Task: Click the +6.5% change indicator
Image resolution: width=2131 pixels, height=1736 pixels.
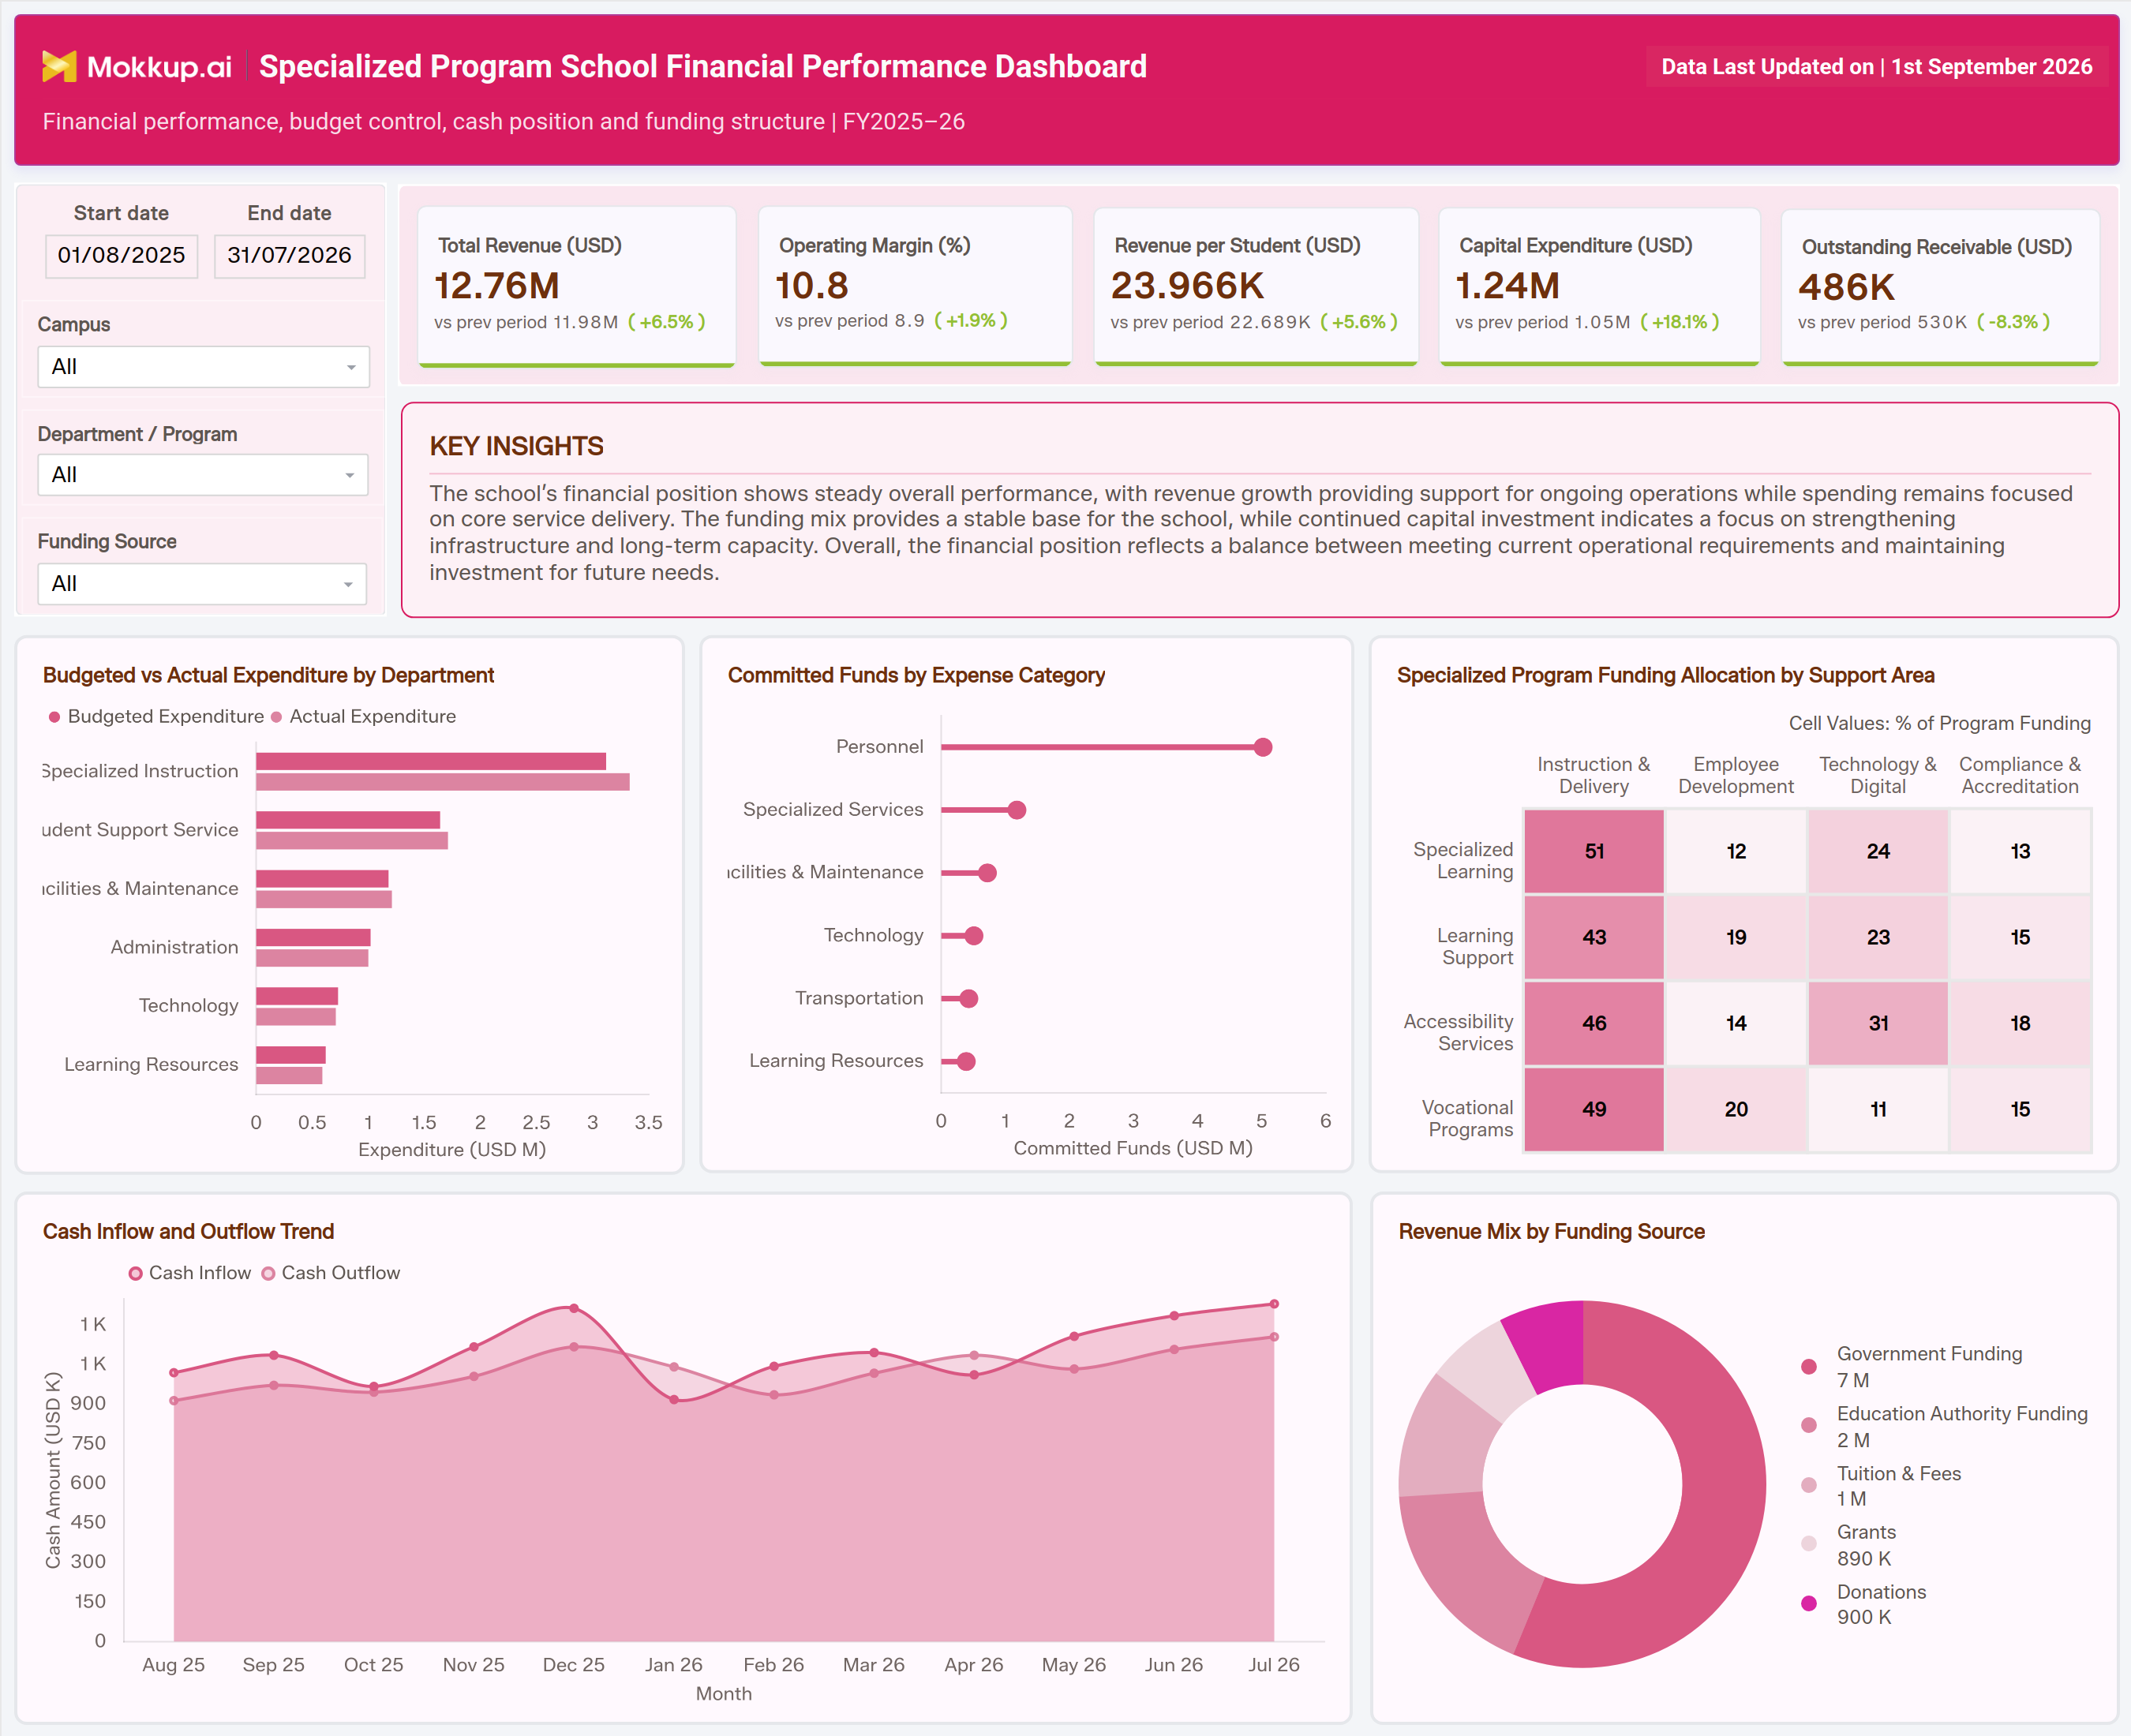Action: pyautogui.click(x=667, y=322)
